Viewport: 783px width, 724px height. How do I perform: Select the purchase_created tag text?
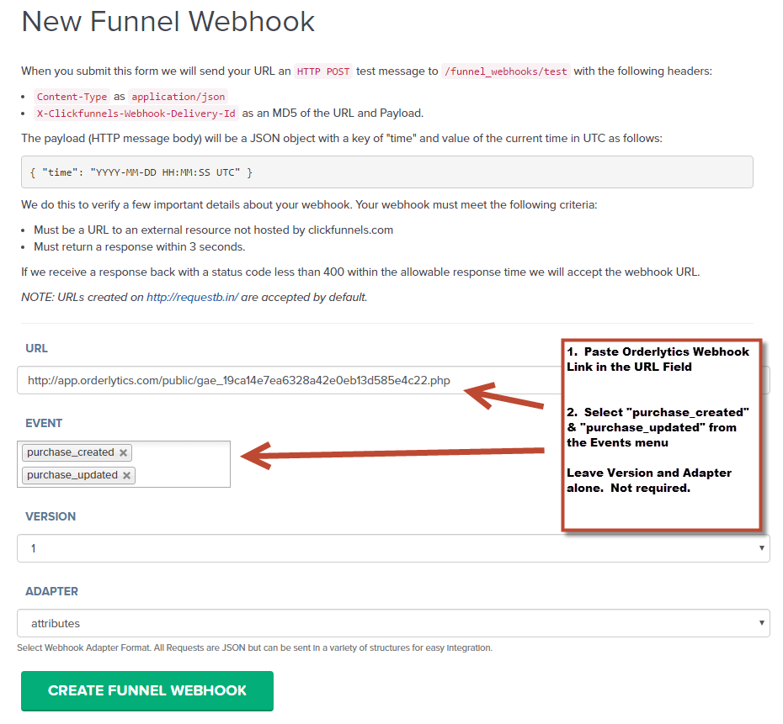point(71,452)
